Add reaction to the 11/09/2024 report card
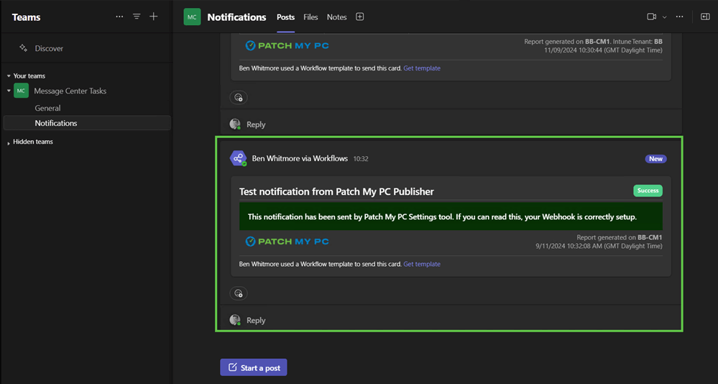This screenshot has width=718, height=384. pos(238,97)
